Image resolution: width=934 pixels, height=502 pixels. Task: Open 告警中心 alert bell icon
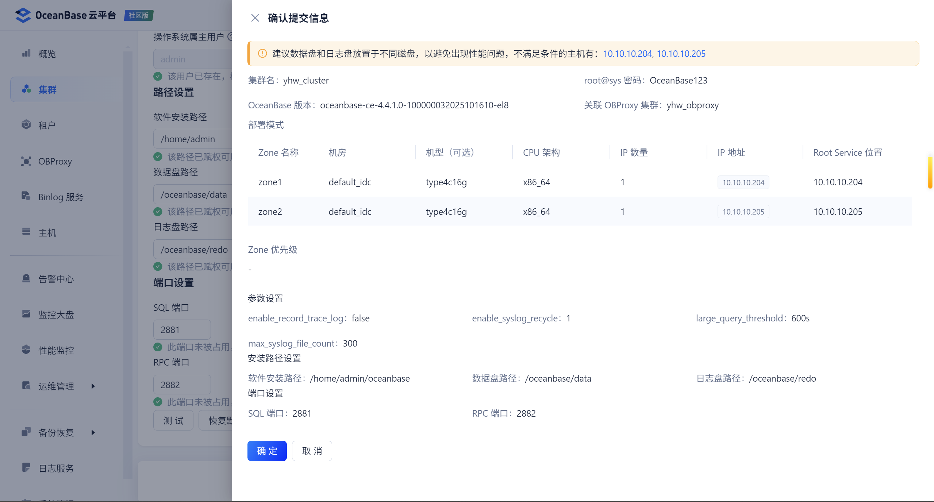point(26,278)
